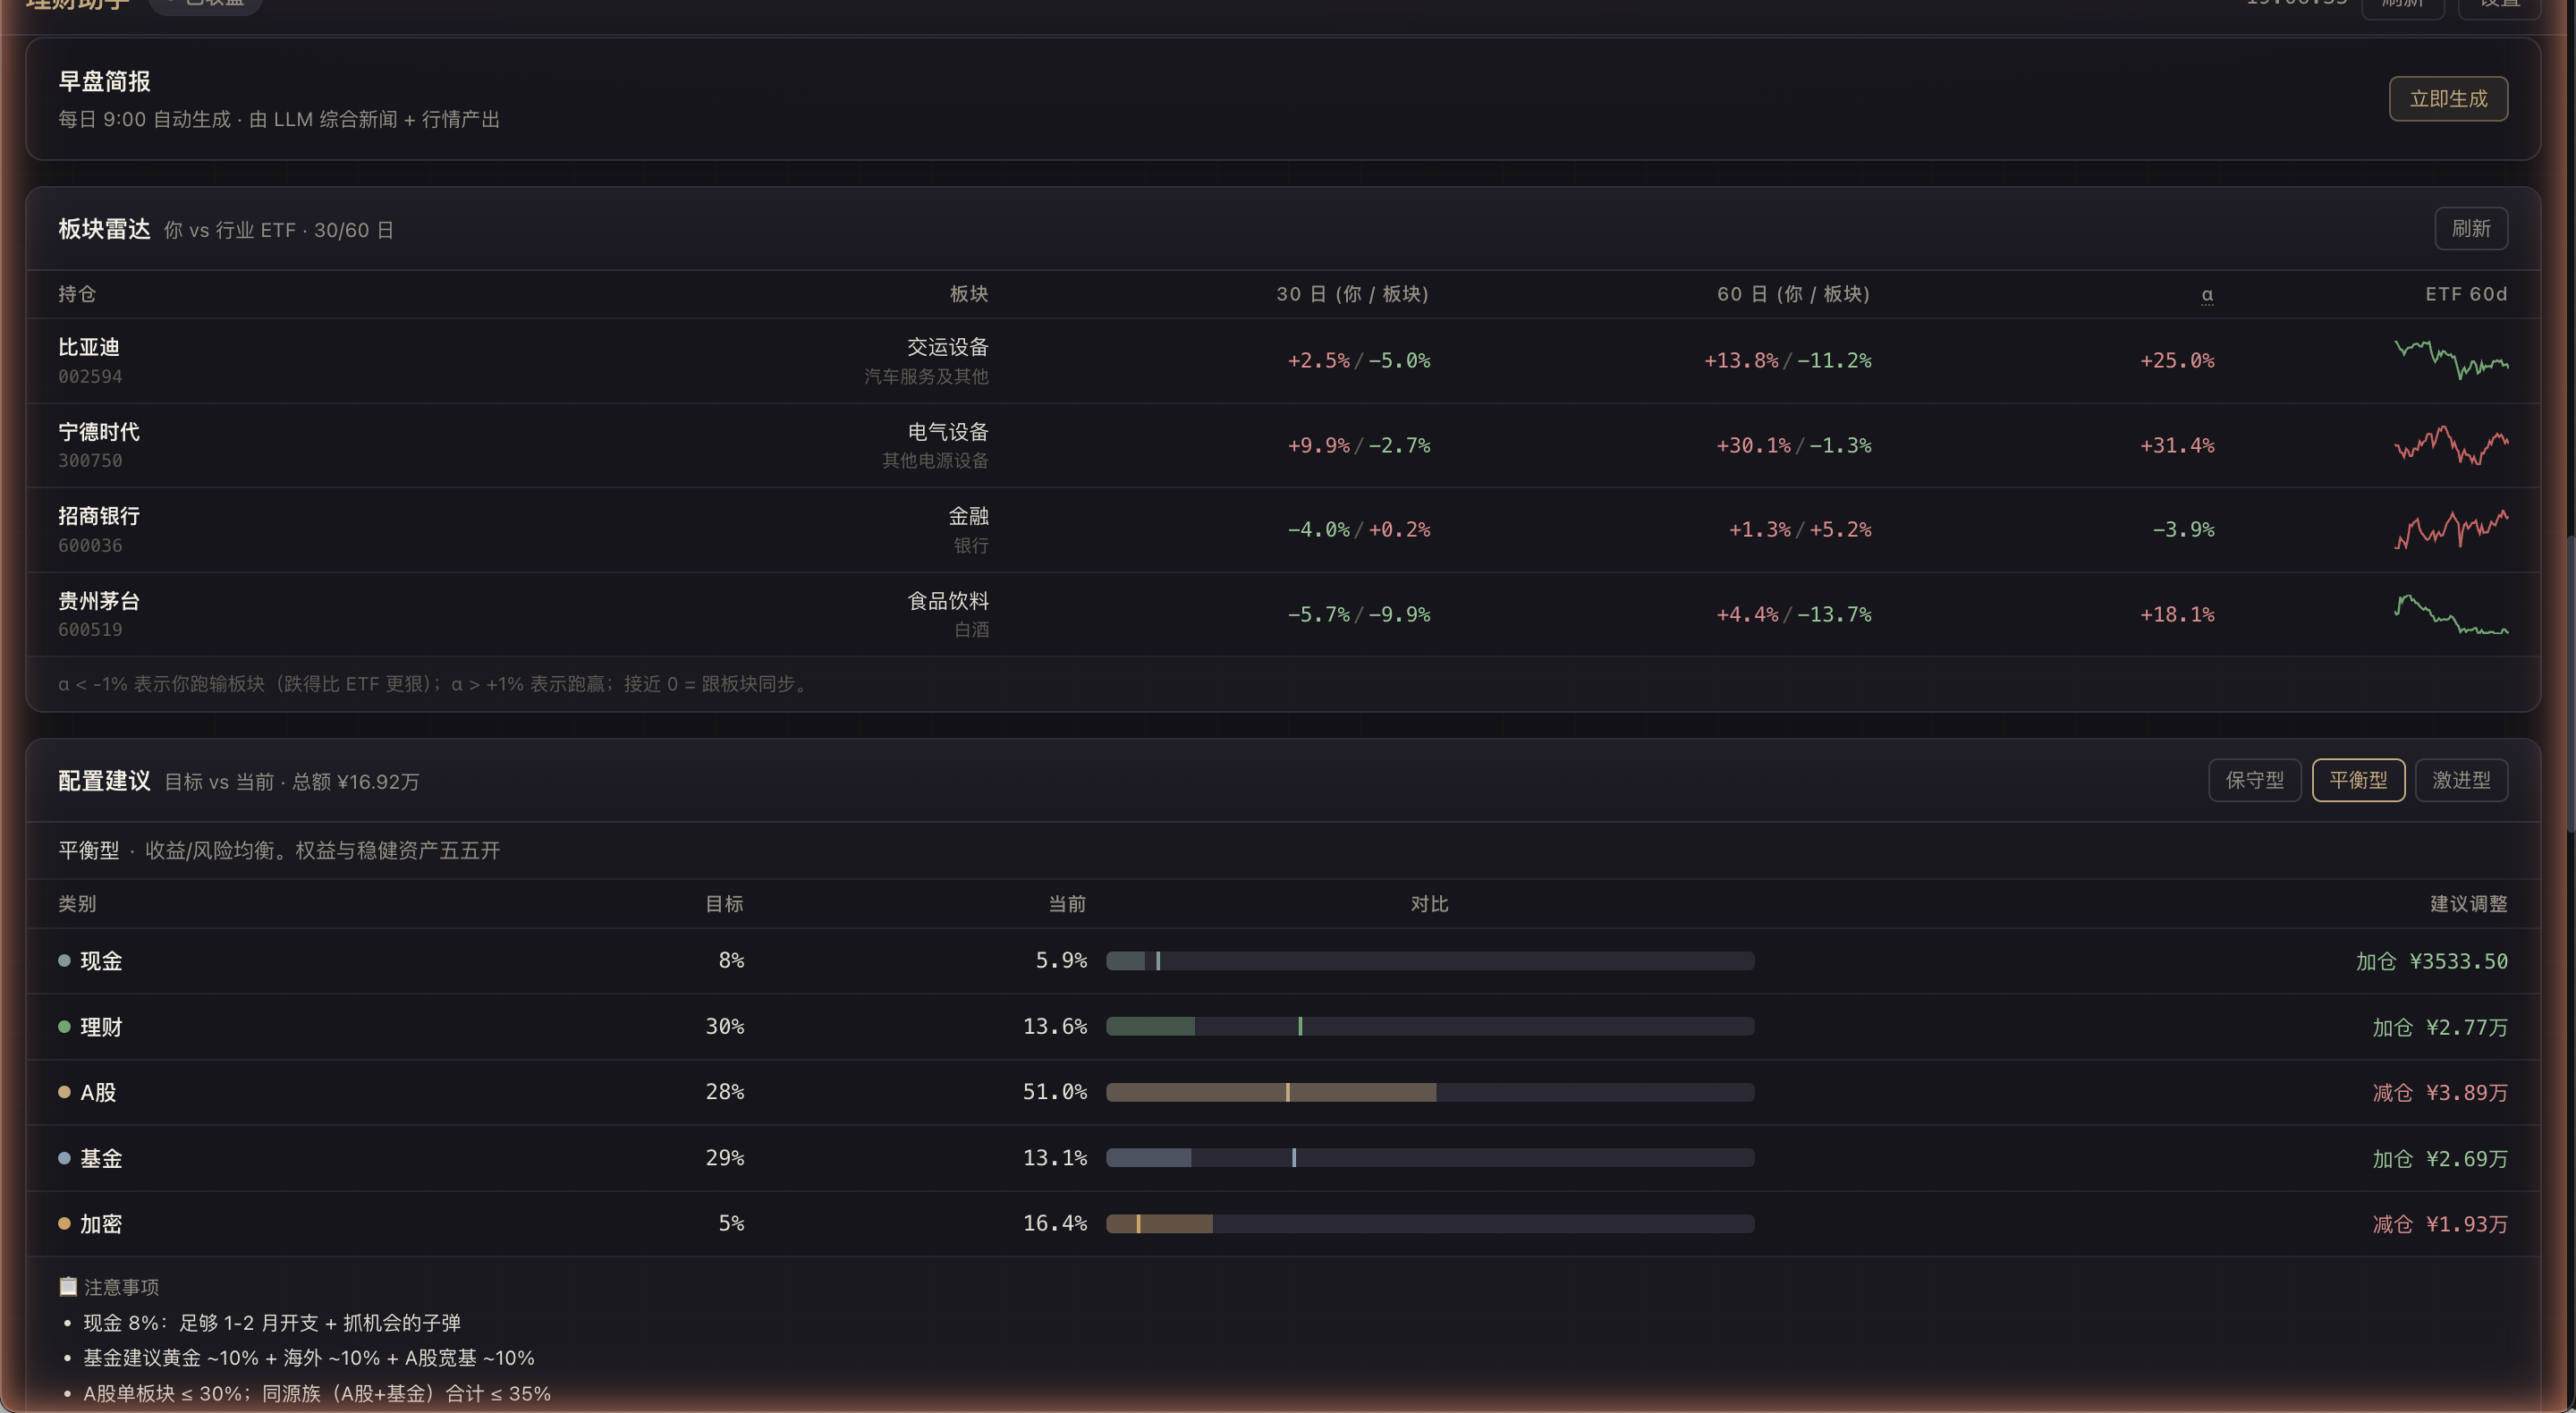Click 贵州茅台's 60-day value +4.4% / -13.7%

click(1794, 615)
